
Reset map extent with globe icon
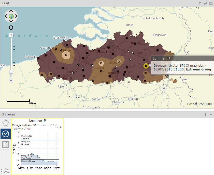tap(11, 16)
